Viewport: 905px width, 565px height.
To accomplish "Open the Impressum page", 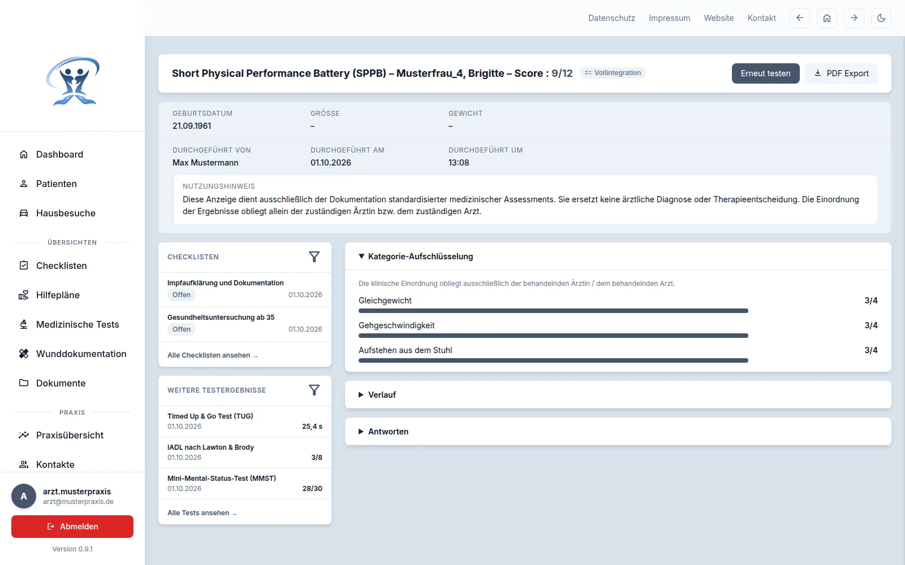I will (669, 18).
